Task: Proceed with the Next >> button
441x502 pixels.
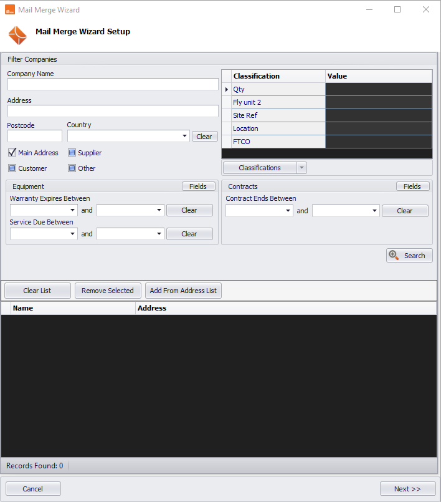Action: tap(408, 488)
